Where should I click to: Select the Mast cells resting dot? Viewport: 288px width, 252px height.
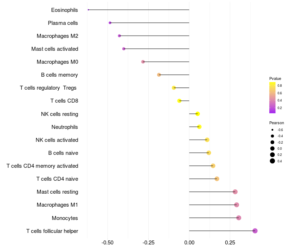235,192
